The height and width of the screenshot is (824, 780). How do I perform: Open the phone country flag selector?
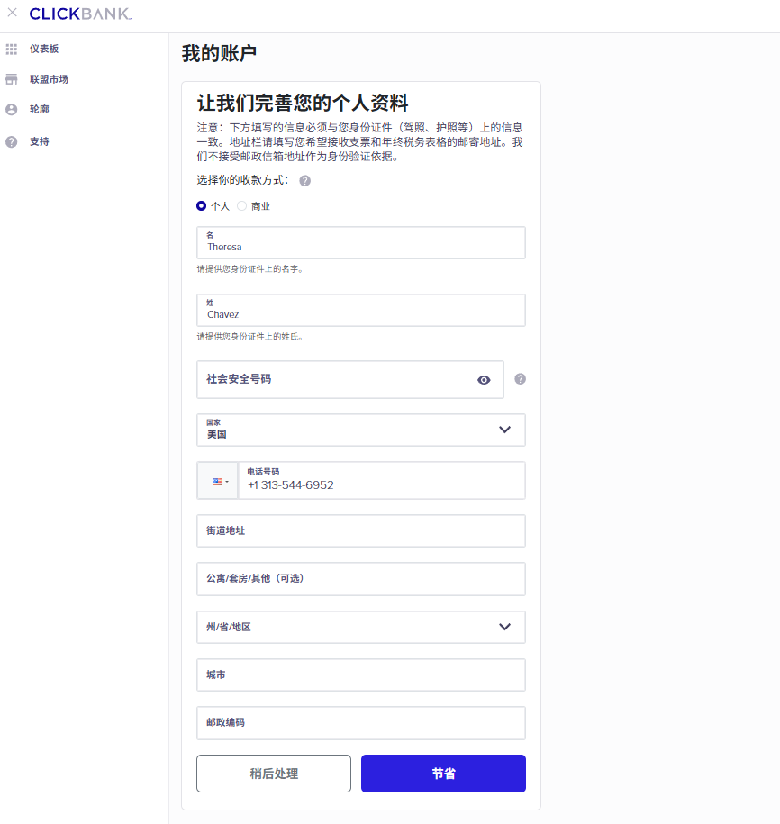click(217, 480)
